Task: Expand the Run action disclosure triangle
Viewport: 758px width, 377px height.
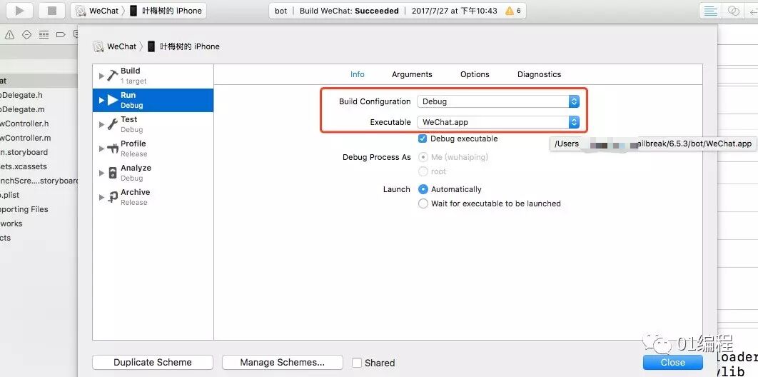Action: tap(101, 100)
